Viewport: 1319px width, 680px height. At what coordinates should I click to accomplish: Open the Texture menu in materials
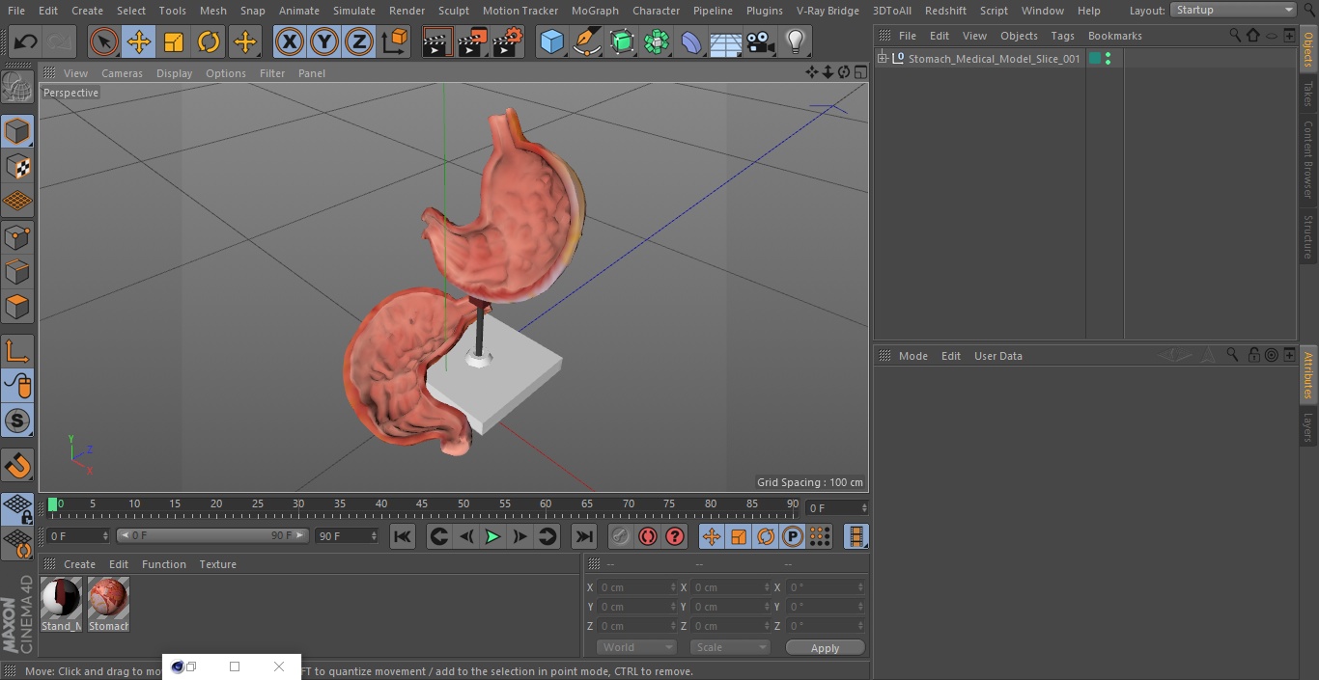point(217,564)
